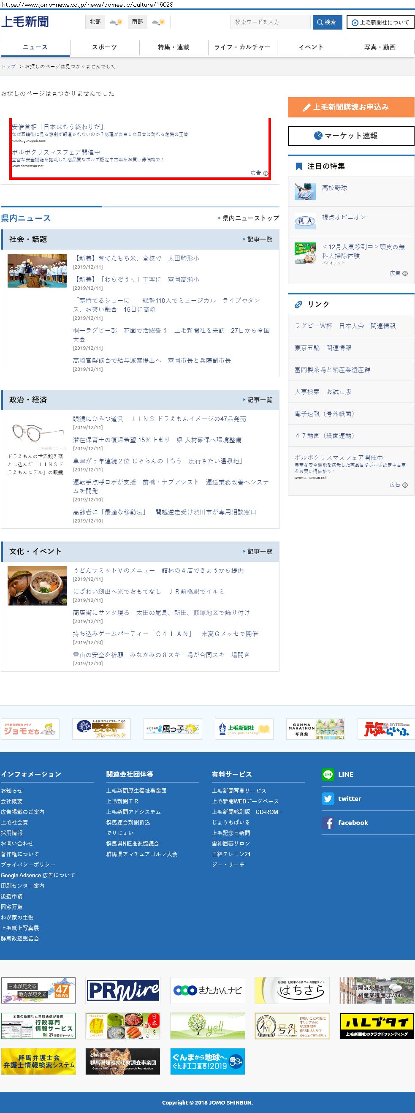
Task: Click the southern area weather icon
Action: point(158,22)
